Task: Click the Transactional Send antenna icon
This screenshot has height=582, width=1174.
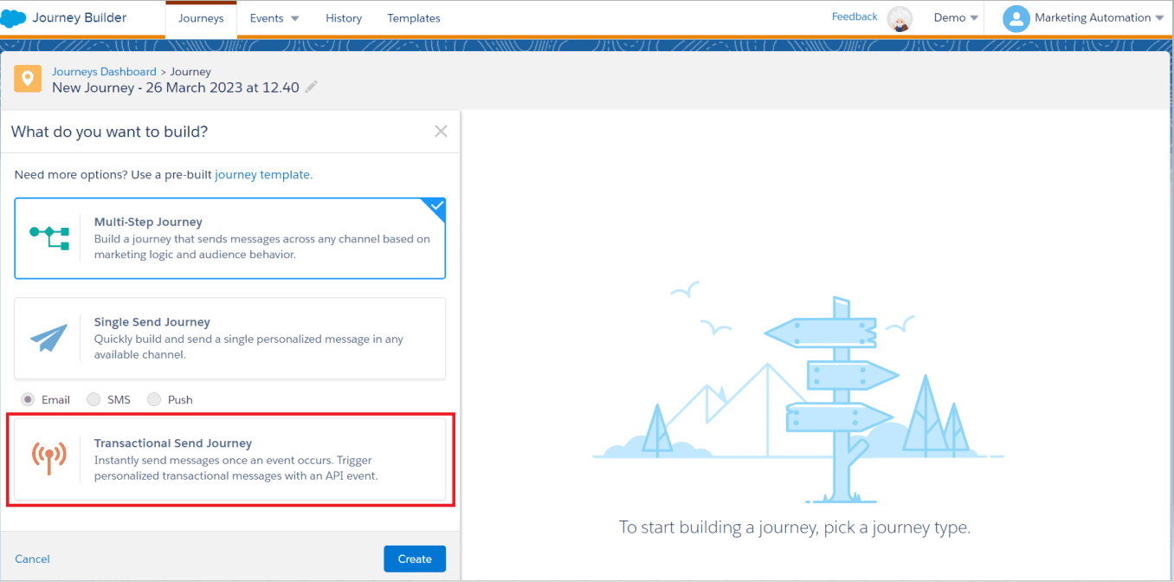Action: point(49,459)
